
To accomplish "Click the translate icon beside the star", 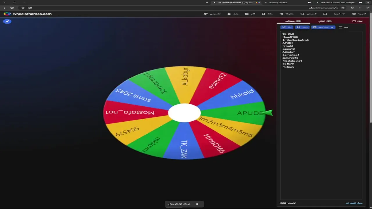I will click(30, 8).
